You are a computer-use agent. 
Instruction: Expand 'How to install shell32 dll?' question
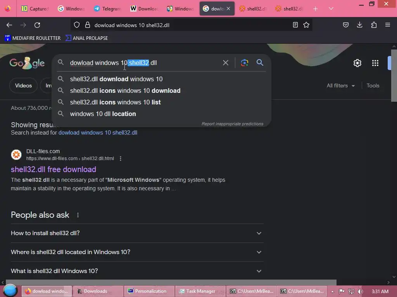(137, 233)
